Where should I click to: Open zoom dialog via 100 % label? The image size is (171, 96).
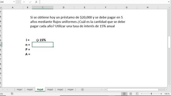167,94
